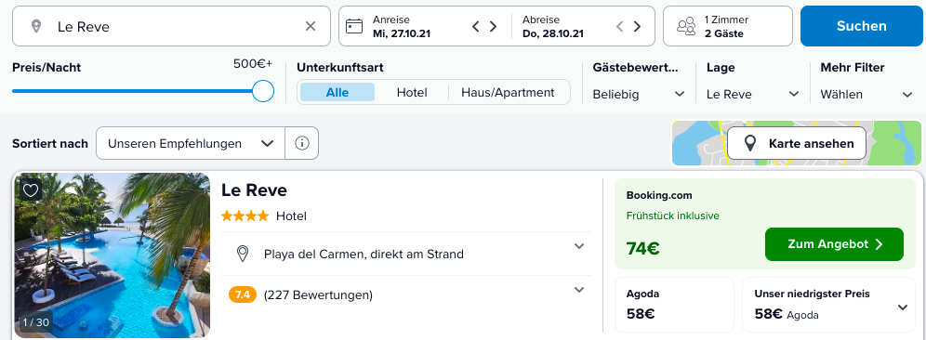Clear the Le Reve search text
Screen dimensions: 926x340
[x=310, y=26]
